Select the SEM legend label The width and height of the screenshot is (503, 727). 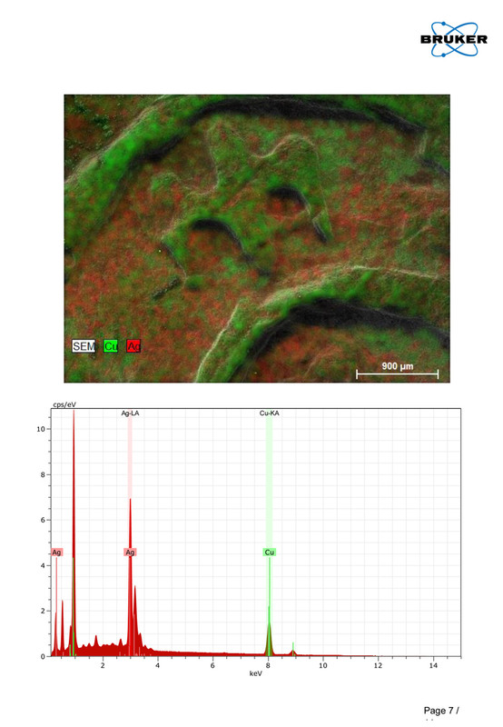[x=84, y=346]
